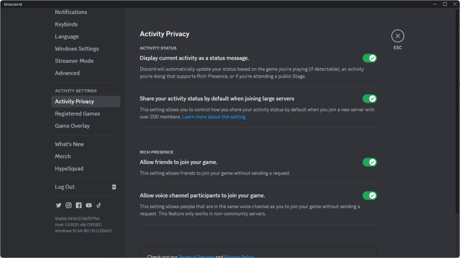Screen dimensions: 460x258
Task: Toggle Allow voice channel participants to join
Action: (370, 196)
